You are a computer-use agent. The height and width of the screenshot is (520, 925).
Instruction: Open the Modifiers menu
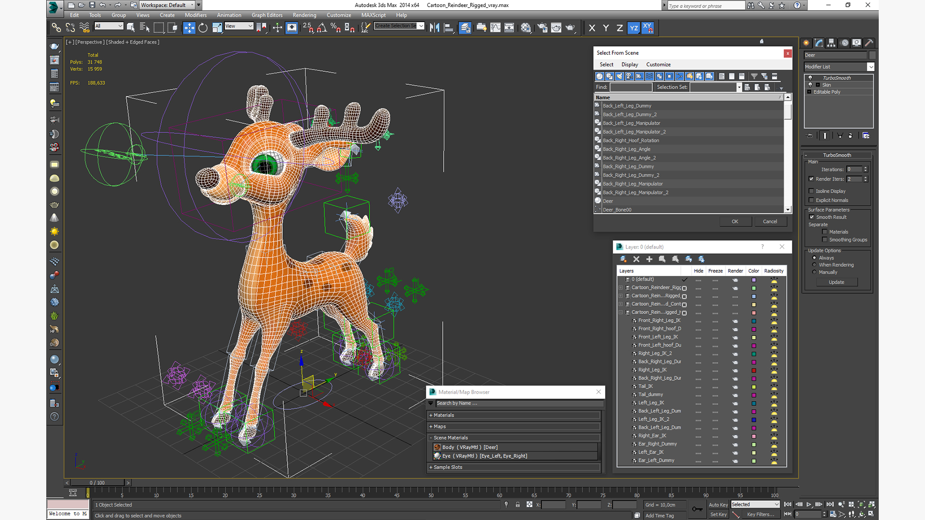coord(196,15)
